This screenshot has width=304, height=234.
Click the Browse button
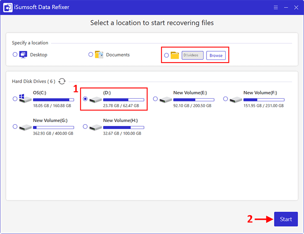point(216,55)
